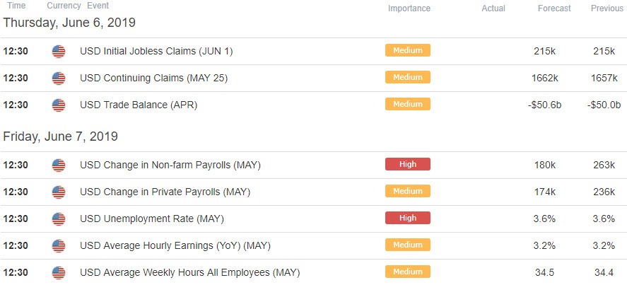This screenshot has height=285, width=627.
Task: Click the High badge for Unemployment Rate
Action: 407,218
